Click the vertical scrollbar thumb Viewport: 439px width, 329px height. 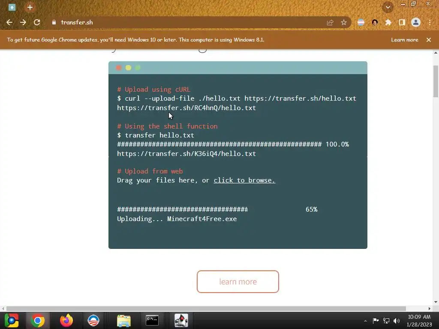pos(436,81)
